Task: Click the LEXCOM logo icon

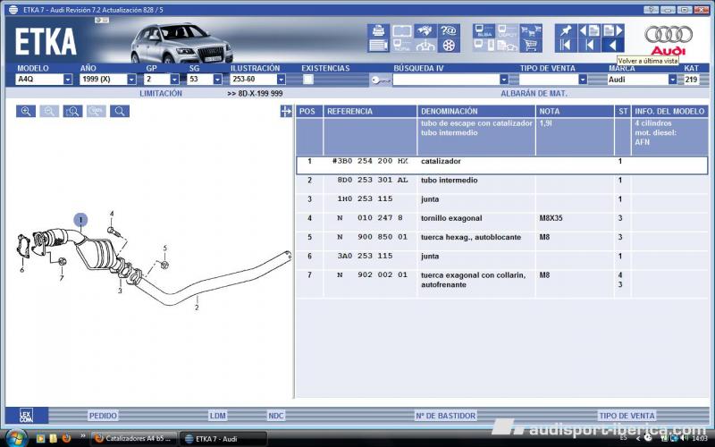Action: coord(27,416)
